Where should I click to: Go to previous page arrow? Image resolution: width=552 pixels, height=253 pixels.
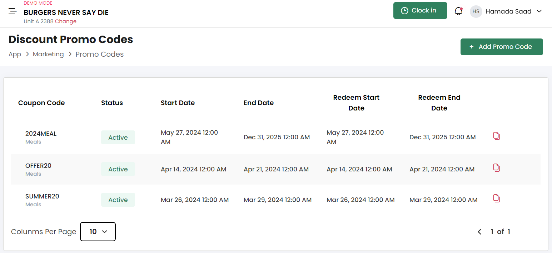pos(479,232)
